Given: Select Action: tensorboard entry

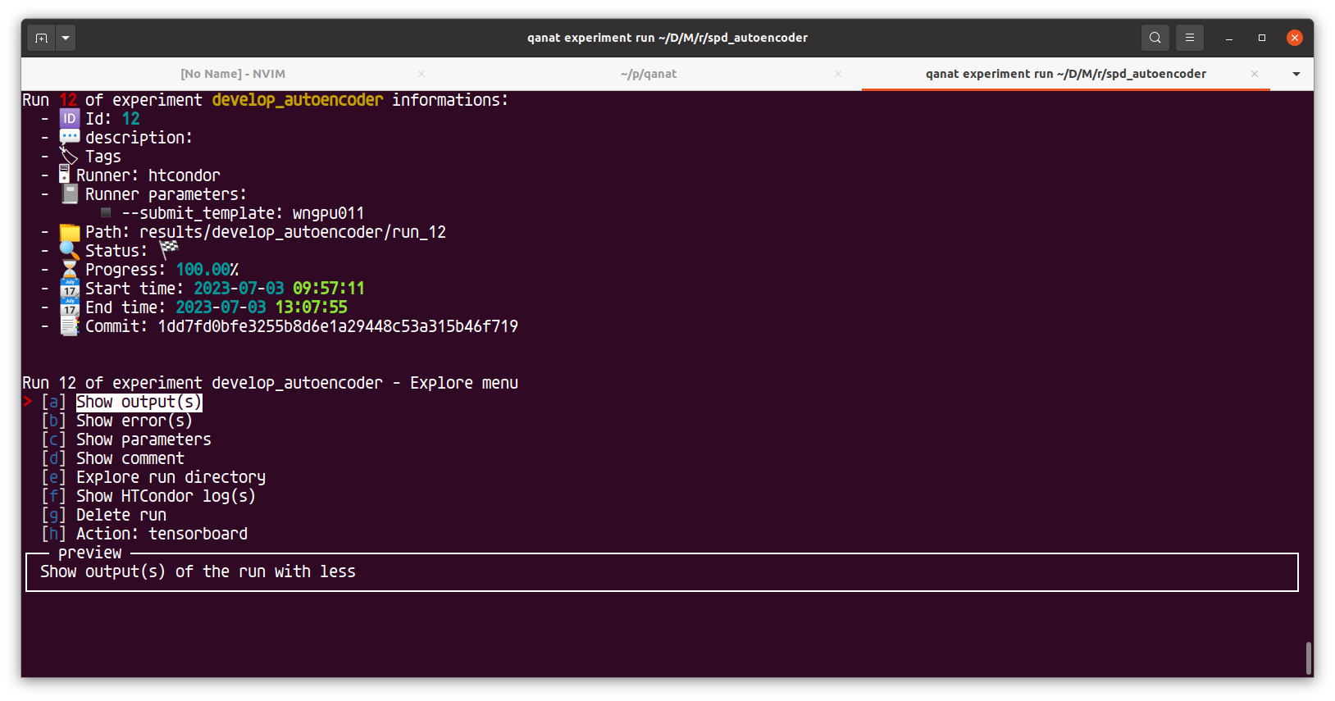Looking at the screenshot, I should tap(162, 534).
